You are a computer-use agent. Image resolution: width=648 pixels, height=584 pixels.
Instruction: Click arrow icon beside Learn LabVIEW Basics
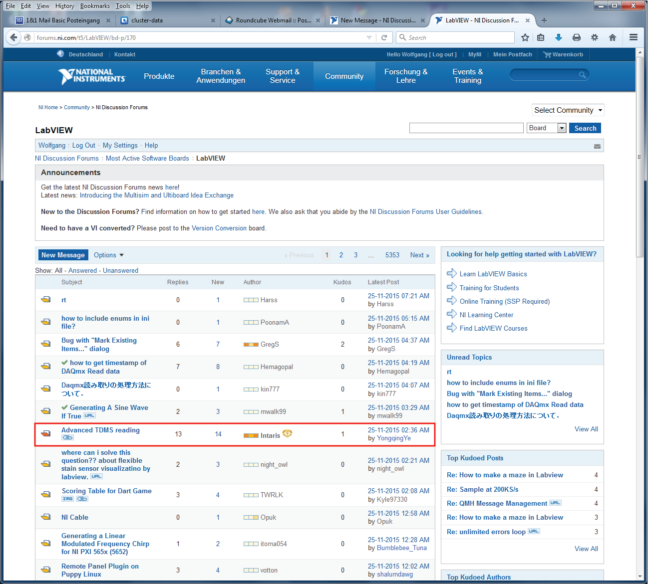click(x=452, y=273)
